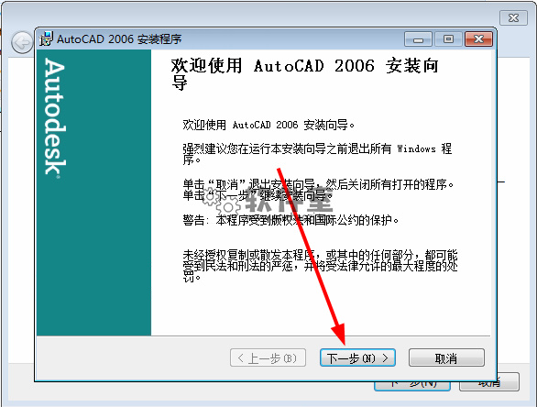
Task: Click the greyed-out 上一步(B) button
Action: tap(268, 358)
